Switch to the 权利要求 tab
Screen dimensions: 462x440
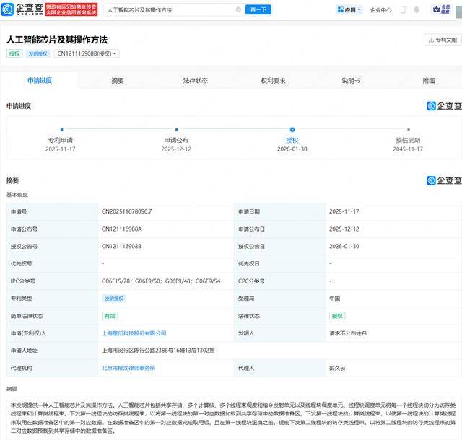(273, 81)
